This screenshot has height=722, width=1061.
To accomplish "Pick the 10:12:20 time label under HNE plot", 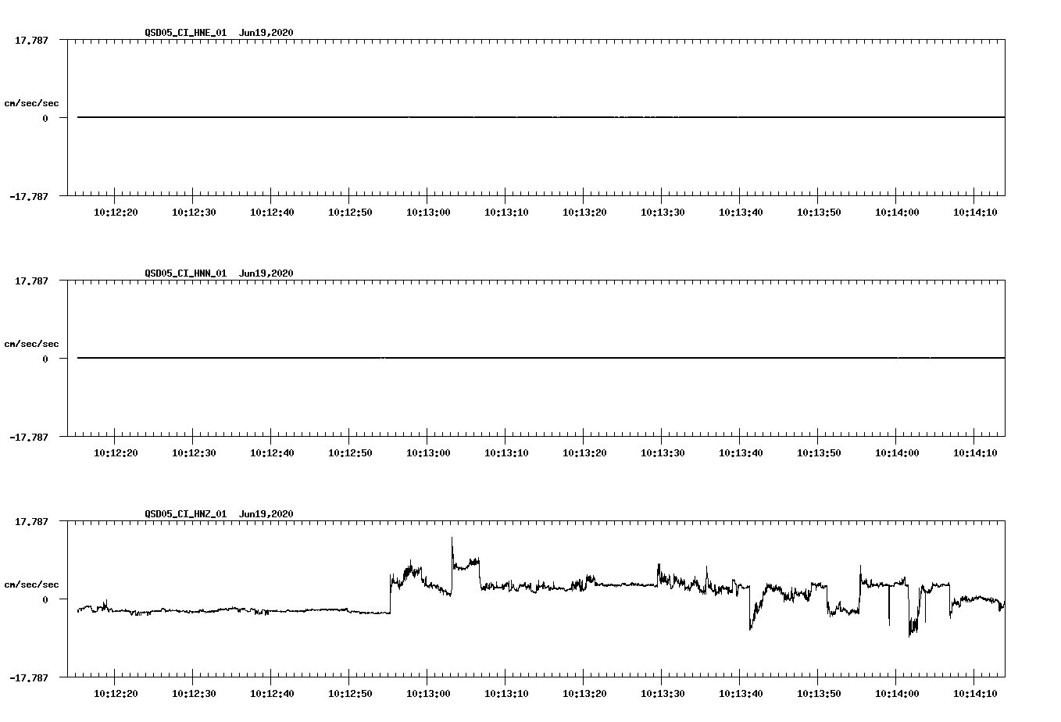I will 116,213.
